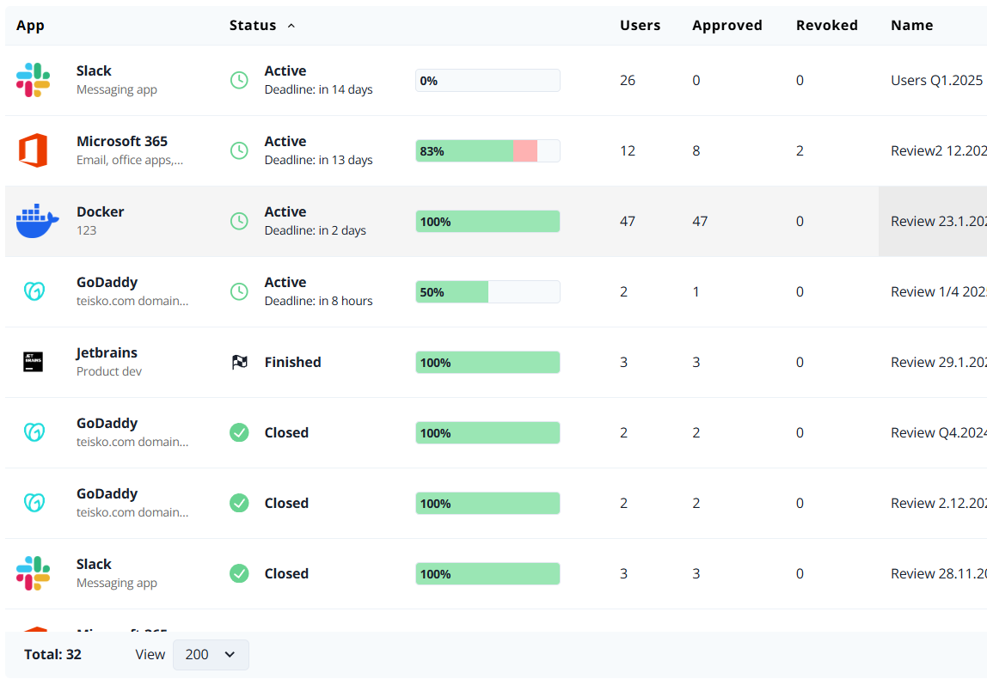The height and width of the screenshot is (679, 987).
Task: Open the Users Q1.2025 review link
Action: coord(933,80)
